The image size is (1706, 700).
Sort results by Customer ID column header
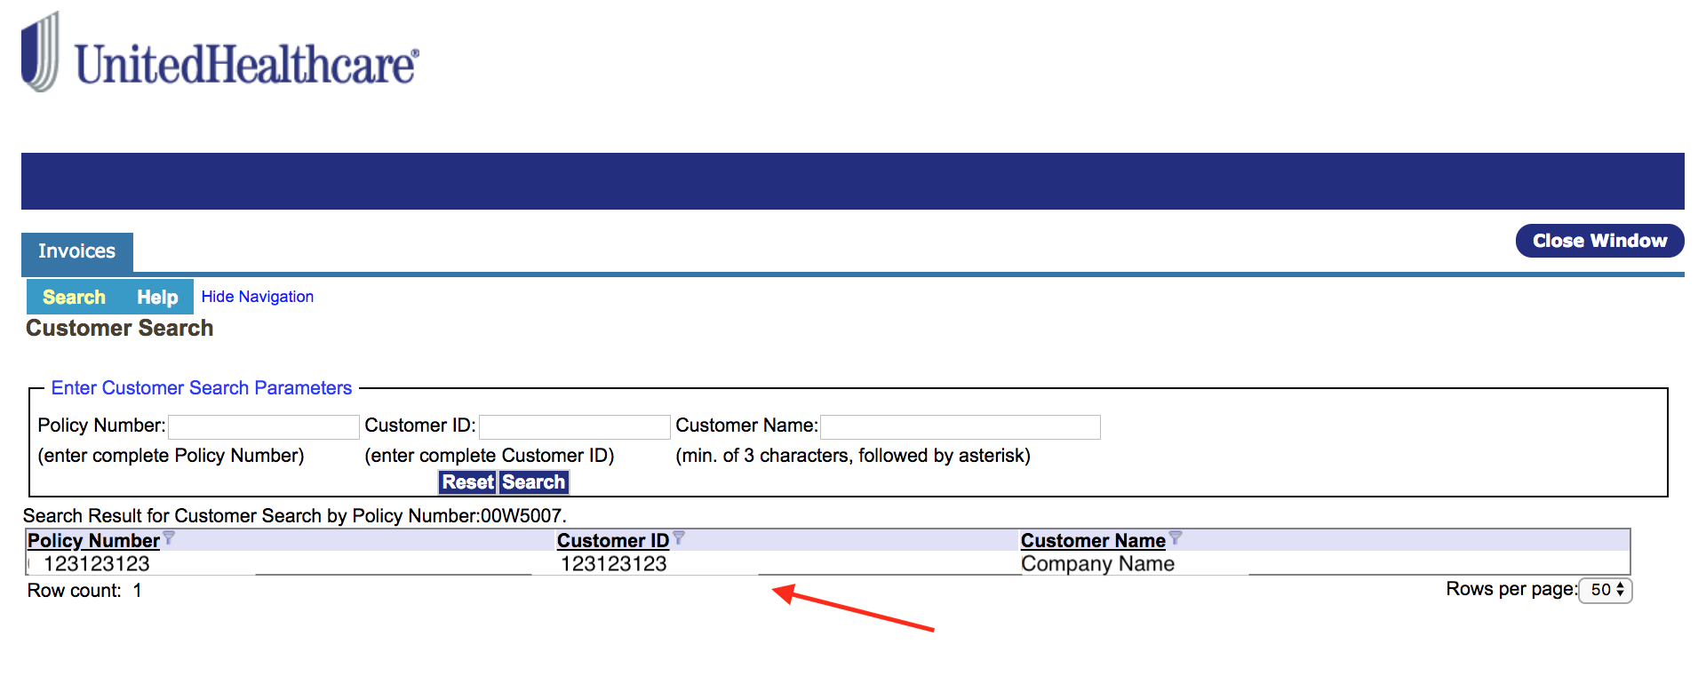(x=612, y=540)
